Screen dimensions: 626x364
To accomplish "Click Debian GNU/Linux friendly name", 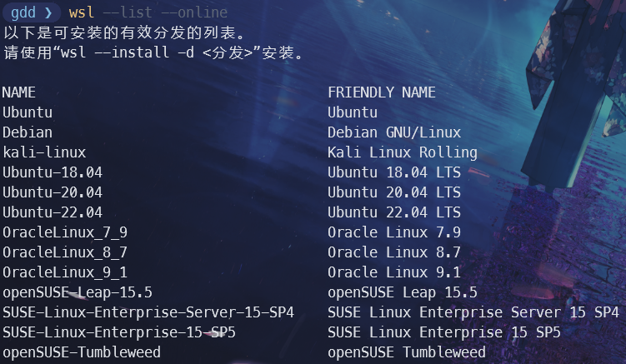I will (394, 132).
